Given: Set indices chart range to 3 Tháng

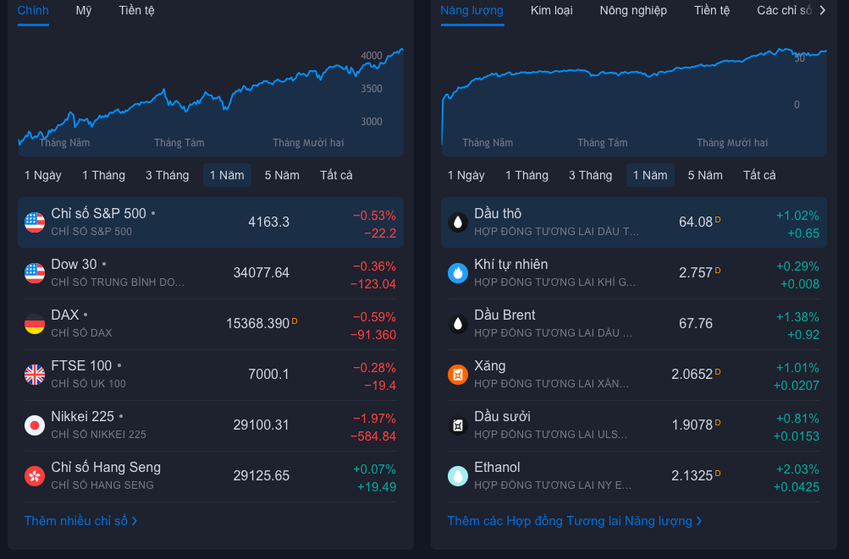Looking at the screenshot, I should pyautogui.click(x=168, y=175).
